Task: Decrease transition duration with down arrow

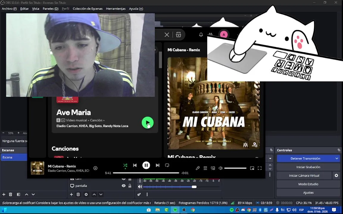Action: [x=270, y=169]
